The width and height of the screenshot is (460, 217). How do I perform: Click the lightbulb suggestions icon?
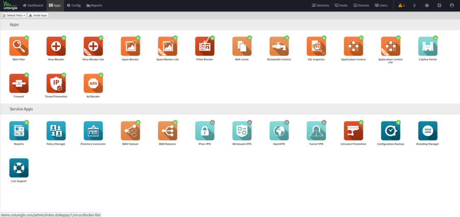click(x=414, y=5)
